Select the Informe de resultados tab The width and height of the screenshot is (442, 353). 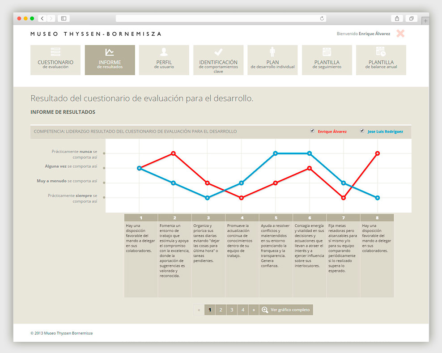(110, 60)
